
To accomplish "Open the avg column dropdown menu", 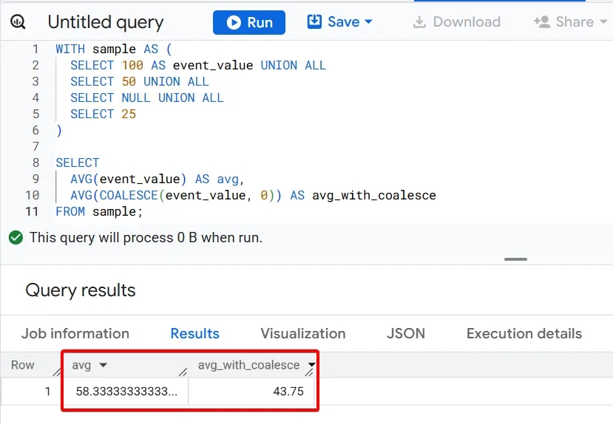I will click(x=104, y=365).
